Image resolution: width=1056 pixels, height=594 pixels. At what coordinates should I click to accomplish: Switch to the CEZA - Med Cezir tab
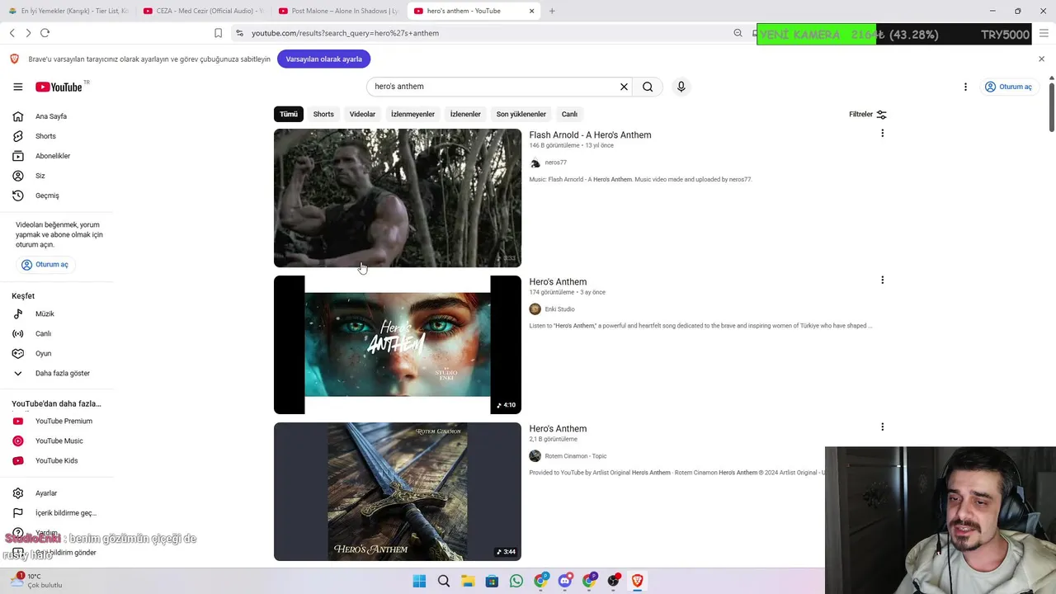pos(201,11)
